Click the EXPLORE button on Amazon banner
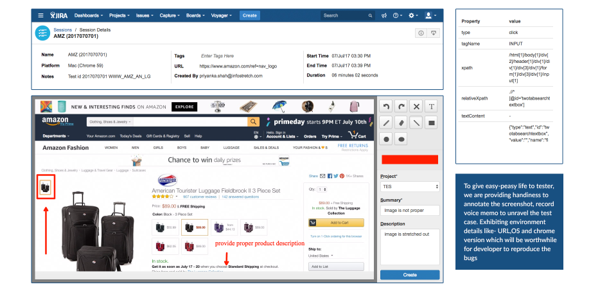Screen dimensions: 591x289 (x=184, y=107)
